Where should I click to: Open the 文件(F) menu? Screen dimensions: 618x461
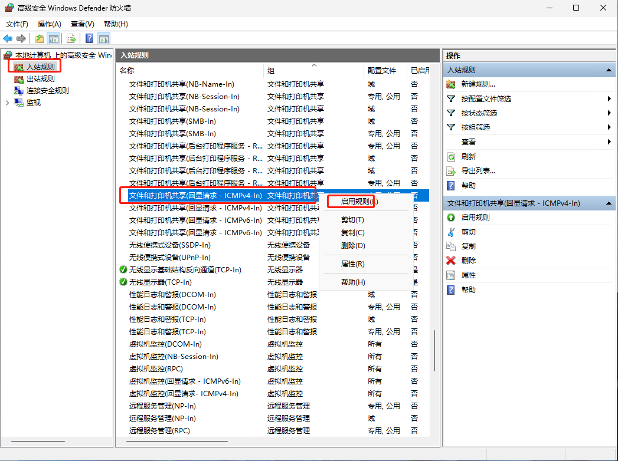pyautogui.click(x=17, y=24)
